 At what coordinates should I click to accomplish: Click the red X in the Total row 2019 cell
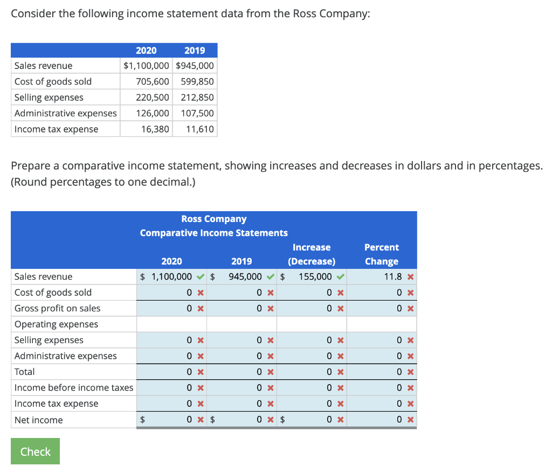click(270, 372)
